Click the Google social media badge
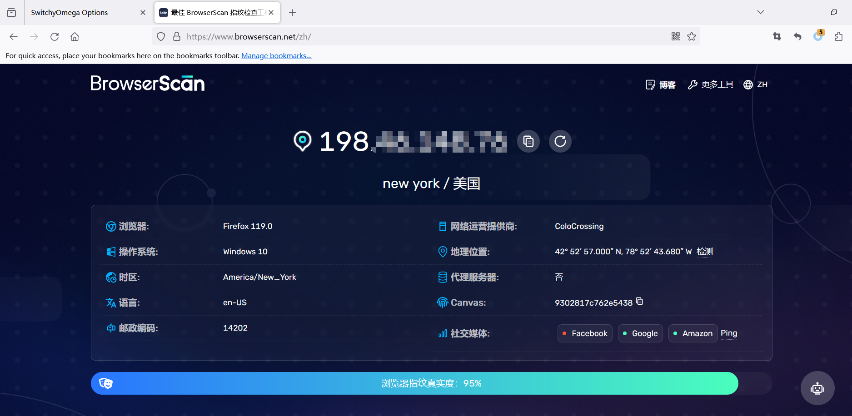This screenshot has width=852, height=416. [x=640, y=333]
